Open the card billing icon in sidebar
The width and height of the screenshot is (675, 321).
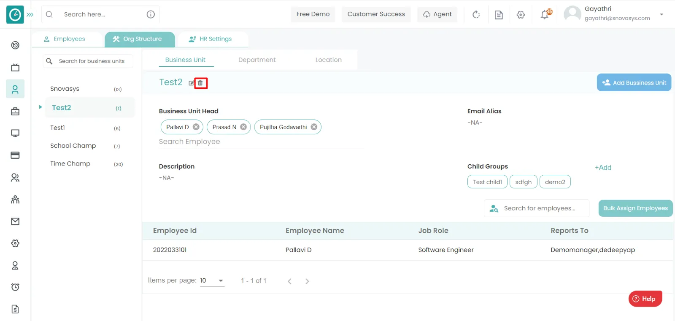coord(15,155)
